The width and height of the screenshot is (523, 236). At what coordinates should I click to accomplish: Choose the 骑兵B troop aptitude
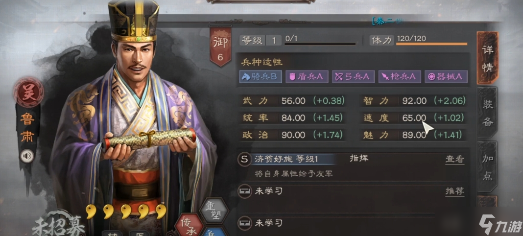click(x=261, y=77)
